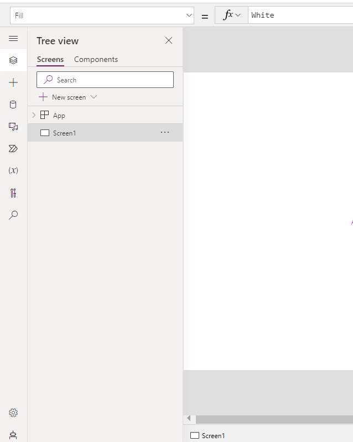Open the Advanced tools icon

click(x=13, y=193)
